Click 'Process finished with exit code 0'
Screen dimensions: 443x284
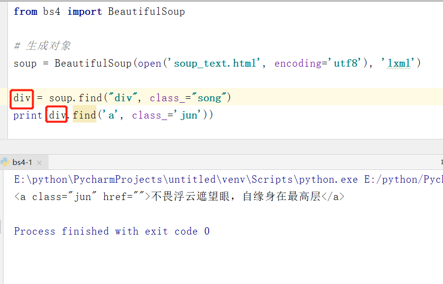pyautogui.click(x=112, y=231)
